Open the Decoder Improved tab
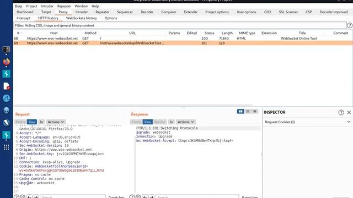This screenshot has width=353, height=198. [334, 12]
